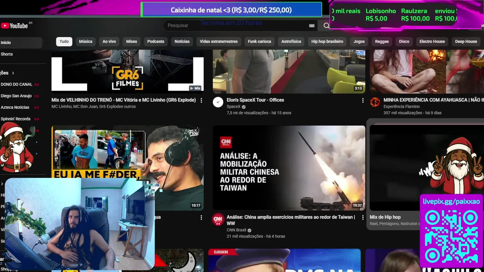This screenshot has width=484, height=272.
Task: Select the Podcasts filter chip
Action: [x=156, y=42]
